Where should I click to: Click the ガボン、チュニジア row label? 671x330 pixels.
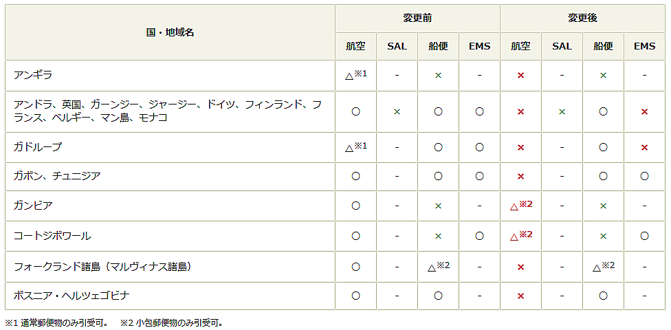(x=57, y=176)
